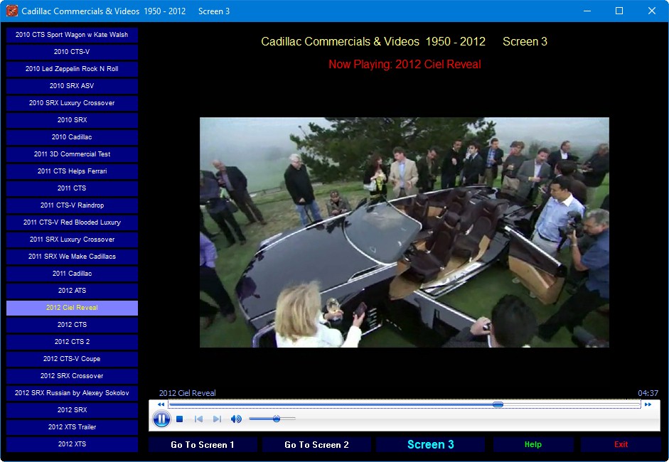Click the Cadillac app icon in title bar
The height and width of the screenshot is (462, 669).
click(11, 11)
